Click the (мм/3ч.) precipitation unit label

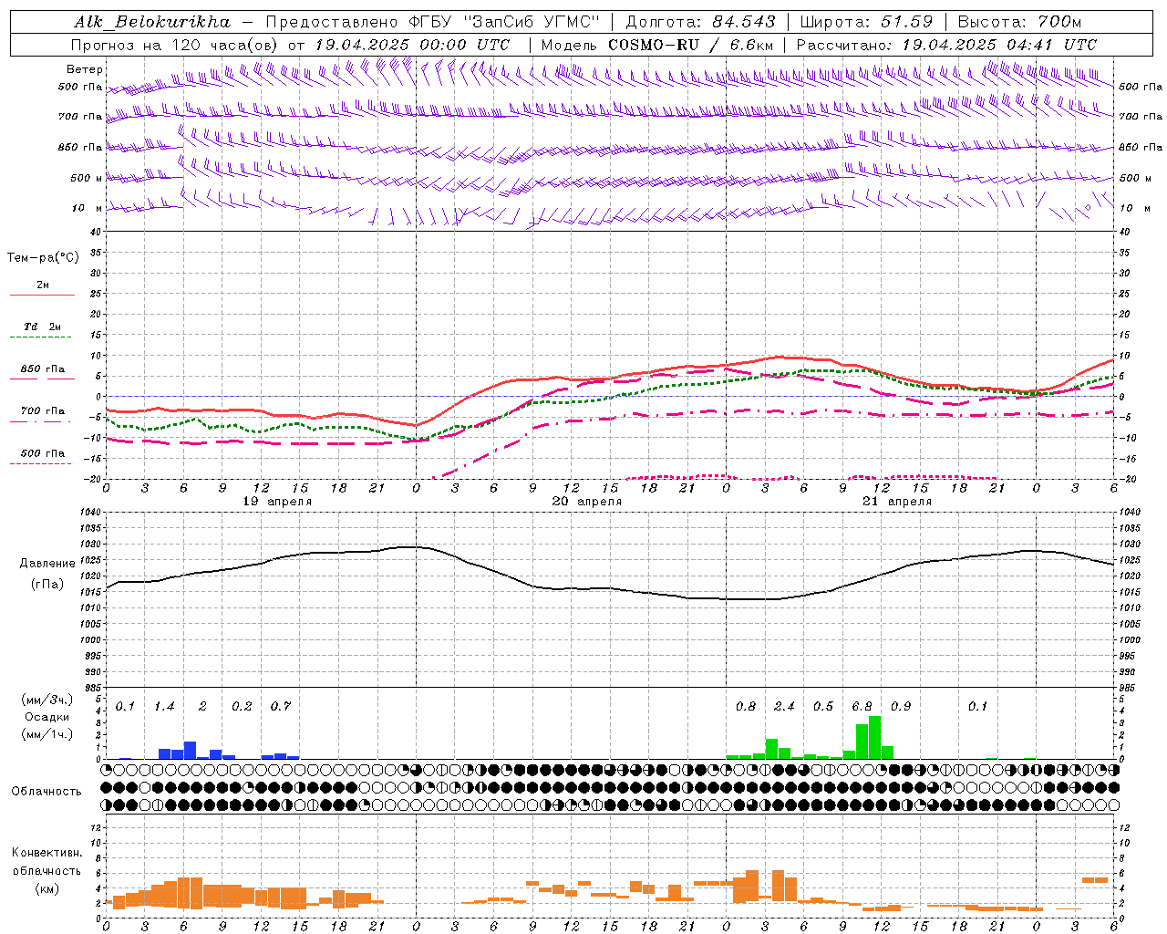(x=46, y=700)
